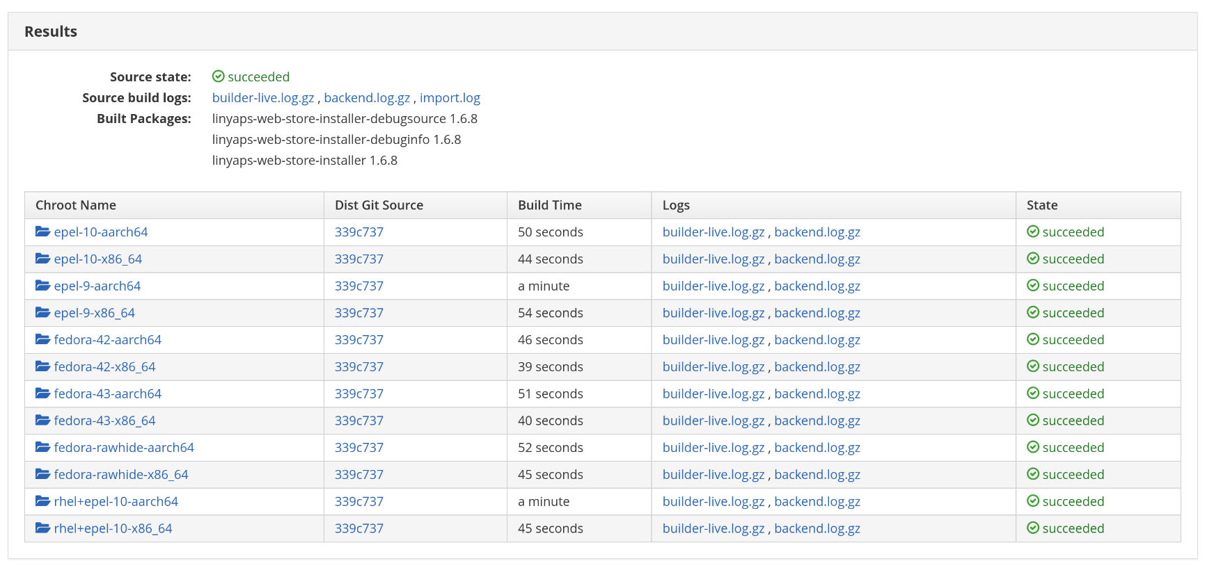Click the folder icon for epel-10-aarch64
The width and height of the screenshot is (1207, 568).
pyautogui.click(x=42, y=232)
